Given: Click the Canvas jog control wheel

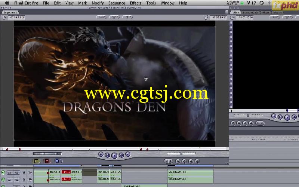Looking at the screenshot, I should [47, 153].
